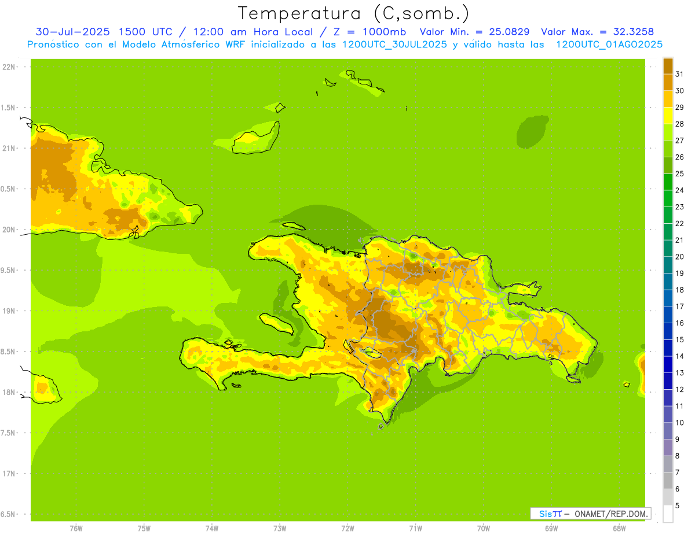Click the "6.5N" latitude axis label

pyautogui.click(x=9, y=514)
